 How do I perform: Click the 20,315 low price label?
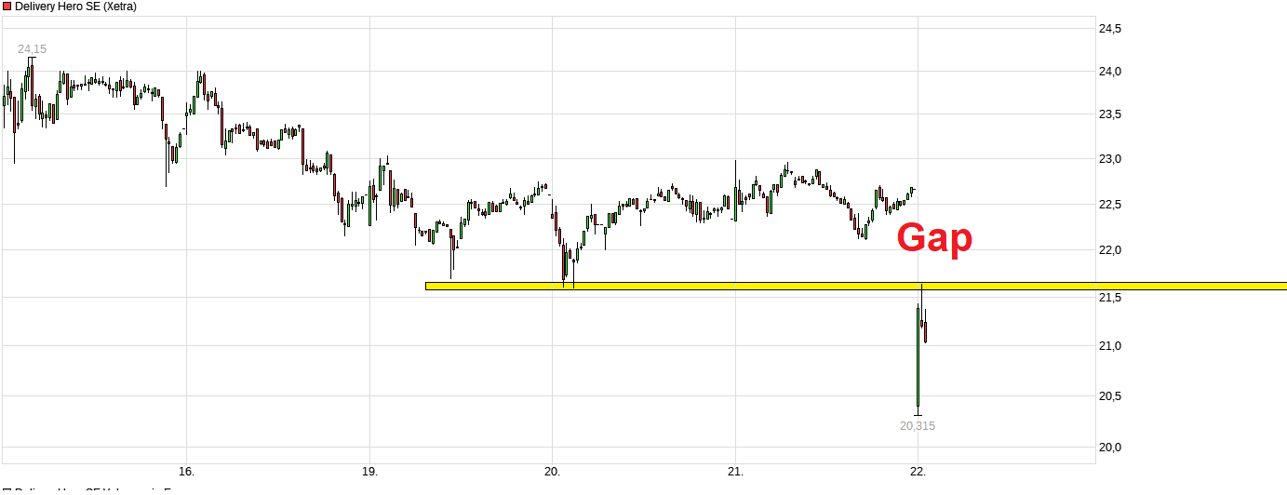point(917,426)
